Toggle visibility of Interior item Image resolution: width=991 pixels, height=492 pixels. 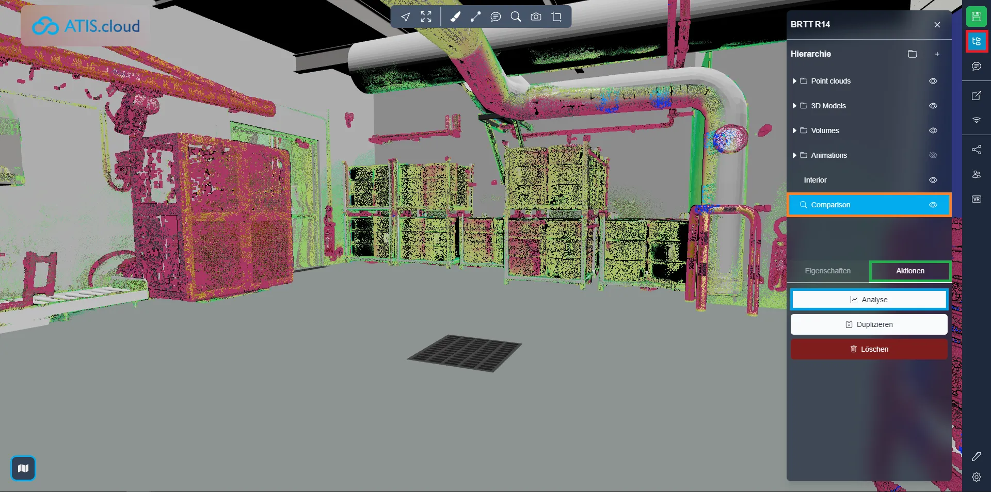pos(933,180)
